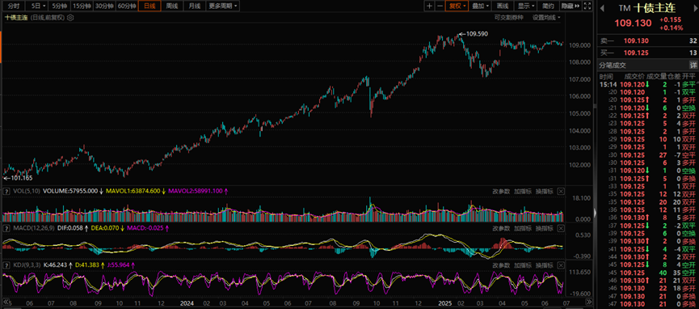Click the J:55.964 KDJ value
Screen dimensions: 699x309
click(x=118, y=265)
